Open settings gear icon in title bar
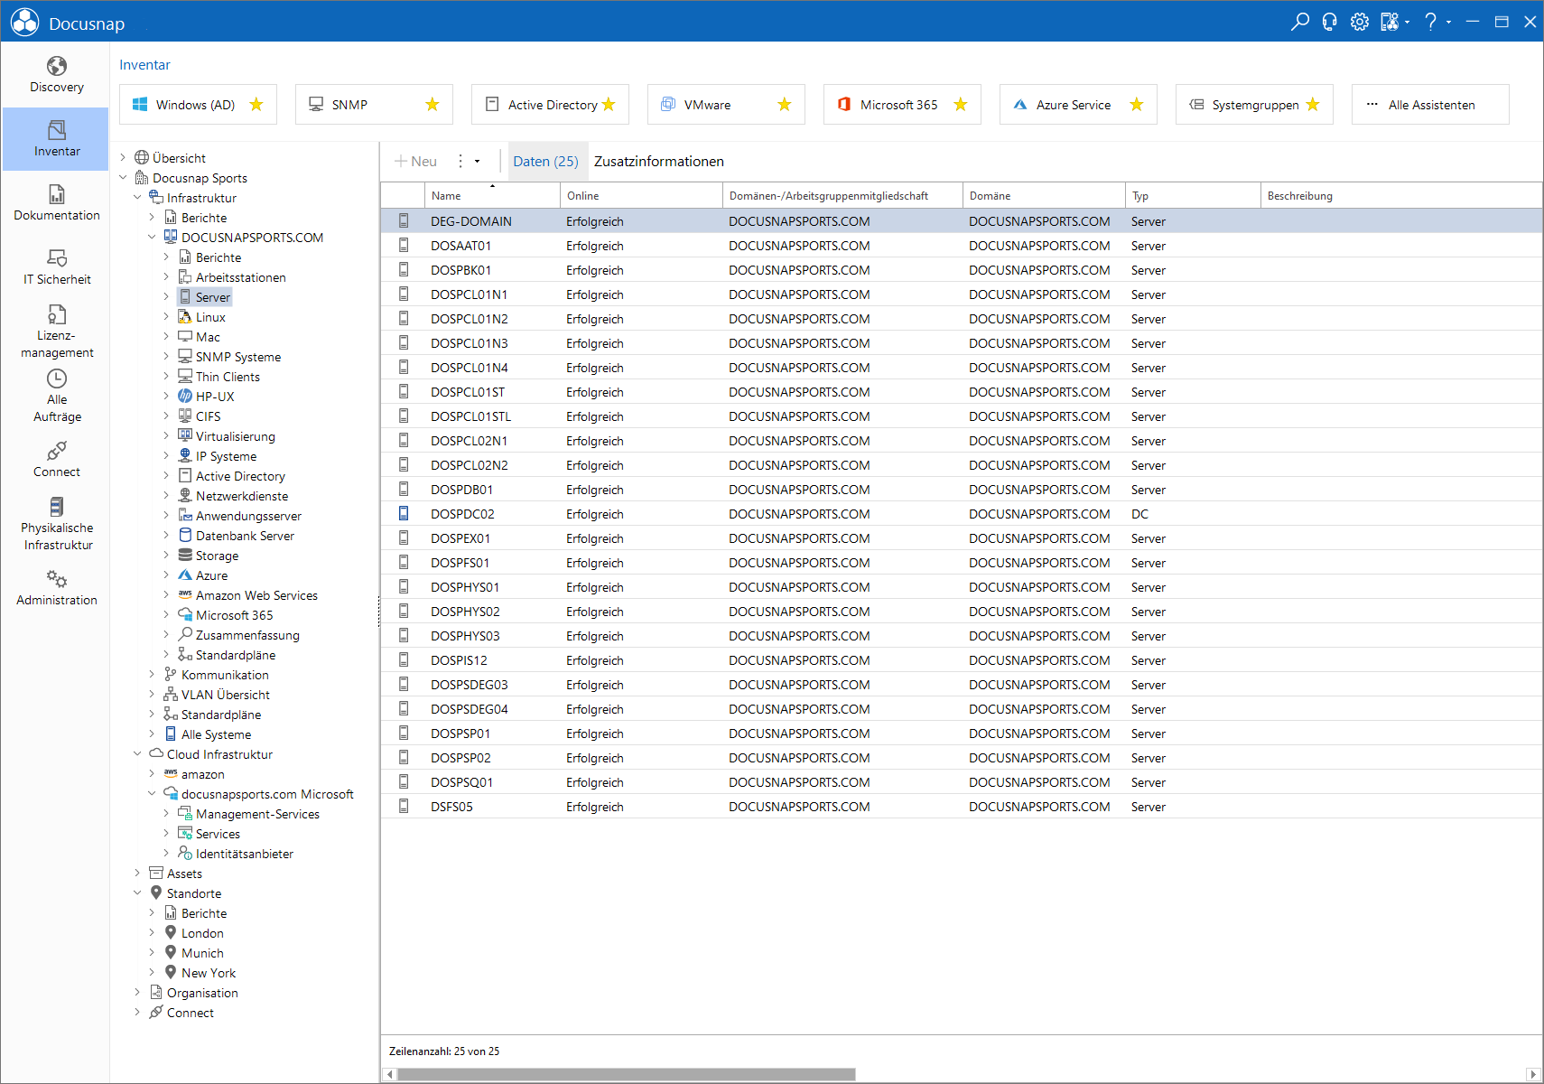The image size is (1544, 1084). click(x=1359, y=22)
